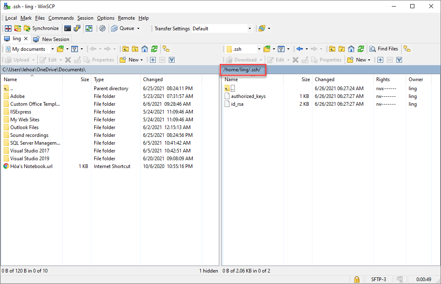441x284 pixels.
Task: Click the remote panel Filter icon
Action: (x=281, y=49)
